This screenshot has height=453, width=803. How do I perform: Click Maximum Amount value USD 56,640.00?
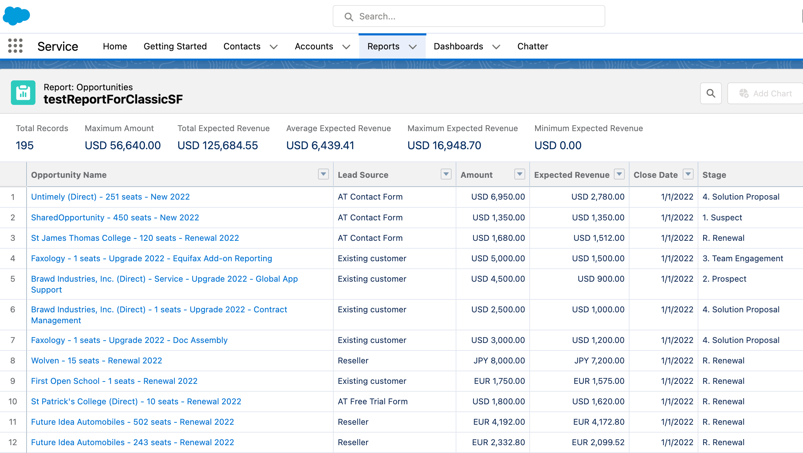123,145
